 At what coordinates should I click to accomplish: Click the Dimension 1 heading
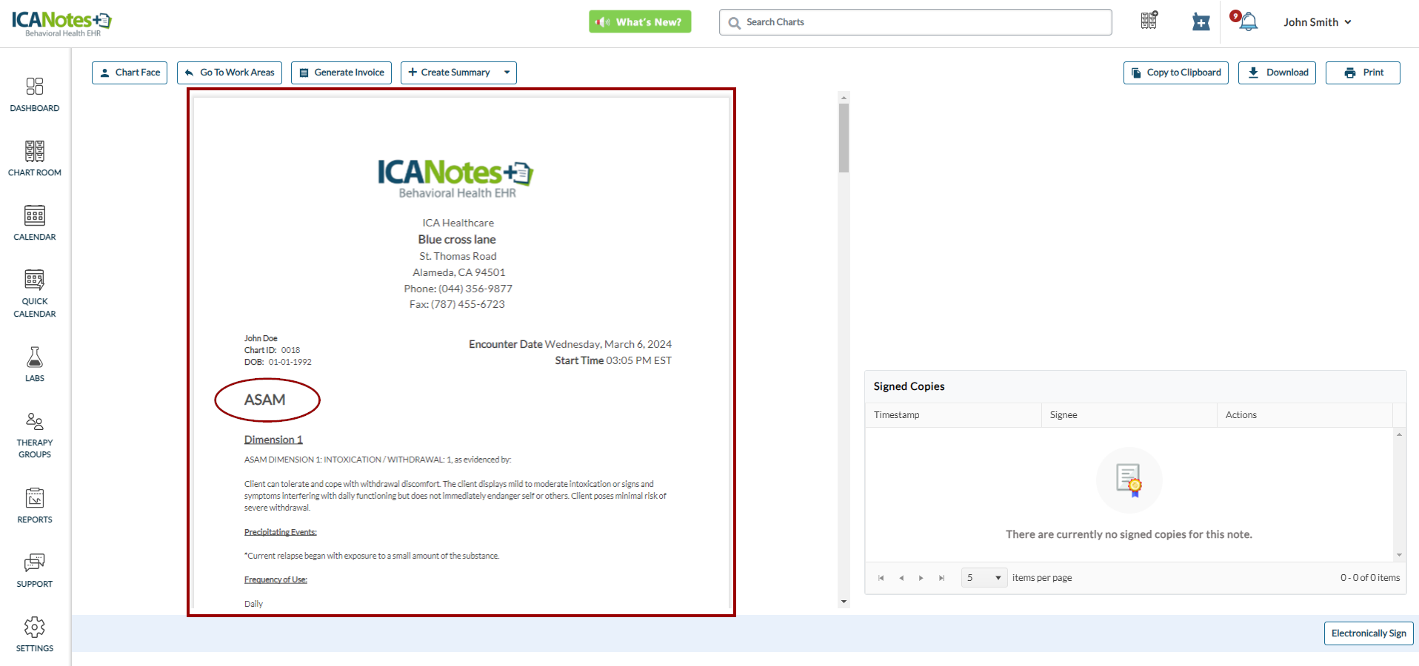tap(273, 440)
